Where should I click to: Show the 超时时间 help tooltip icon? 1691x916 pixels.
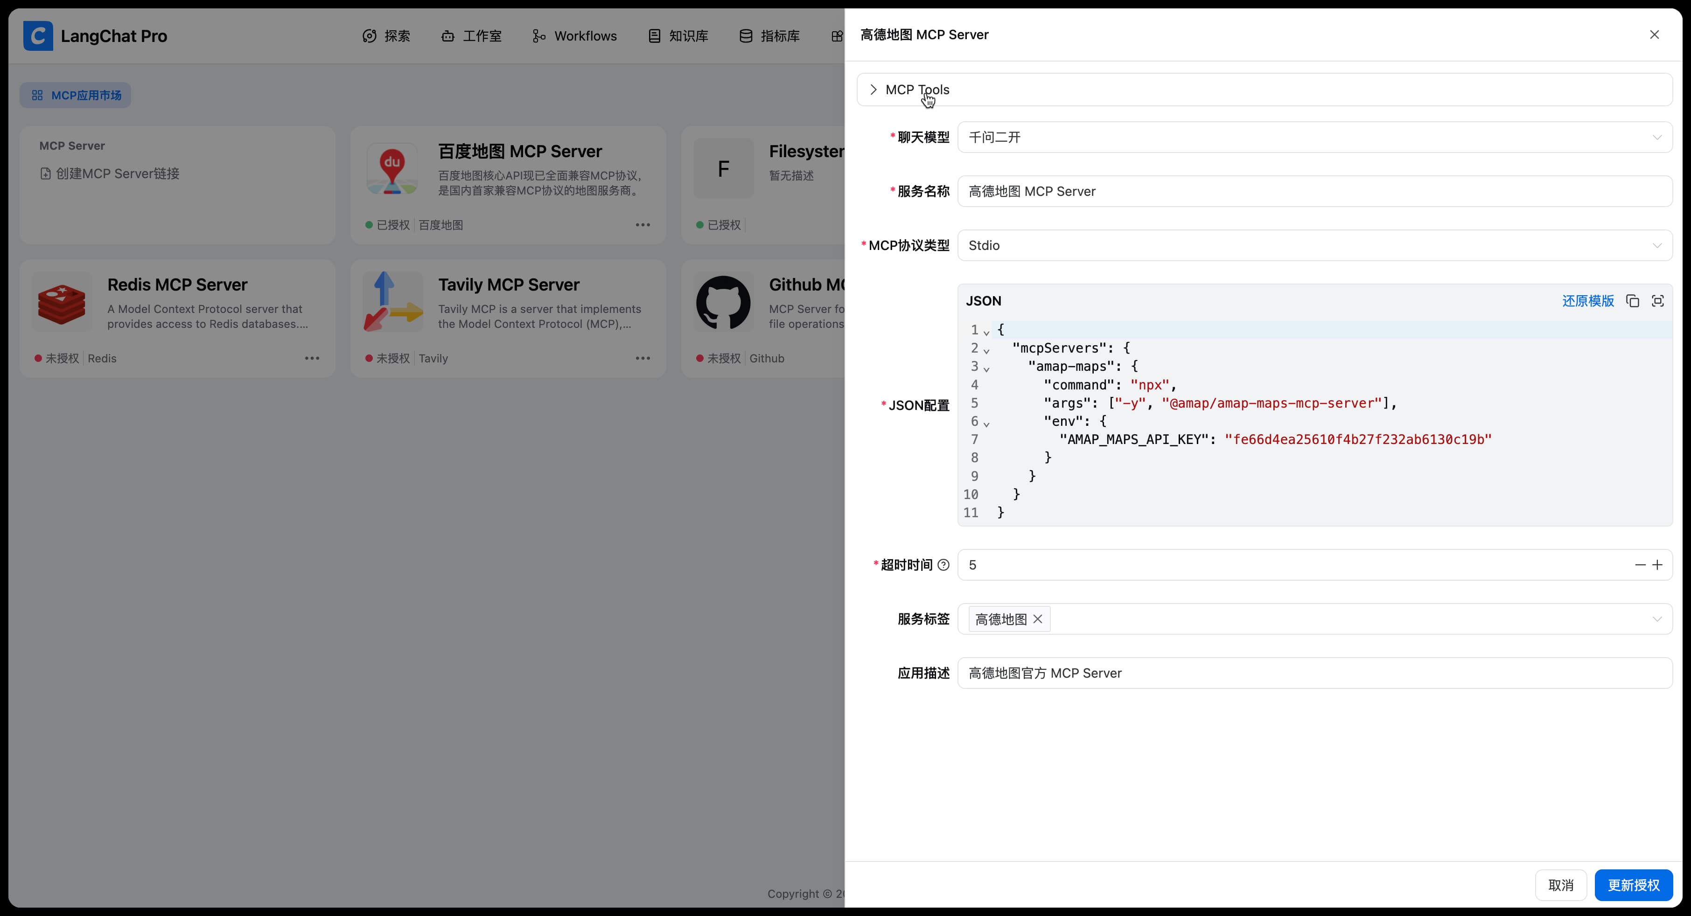click(943, 565)
